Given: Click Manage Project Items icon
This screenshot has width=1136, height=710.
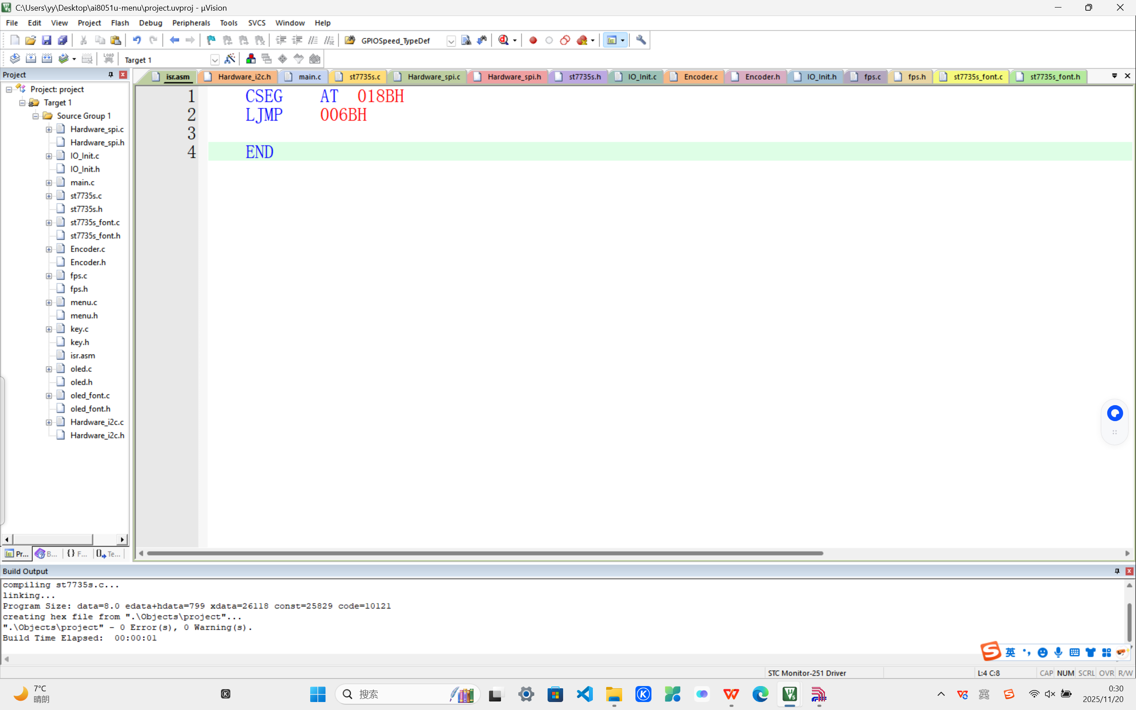Looking at the screenshot, I should 251,59.
